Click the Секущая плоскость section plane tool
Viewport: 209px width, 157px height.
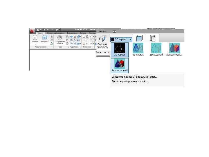click(x=102, y=42)
